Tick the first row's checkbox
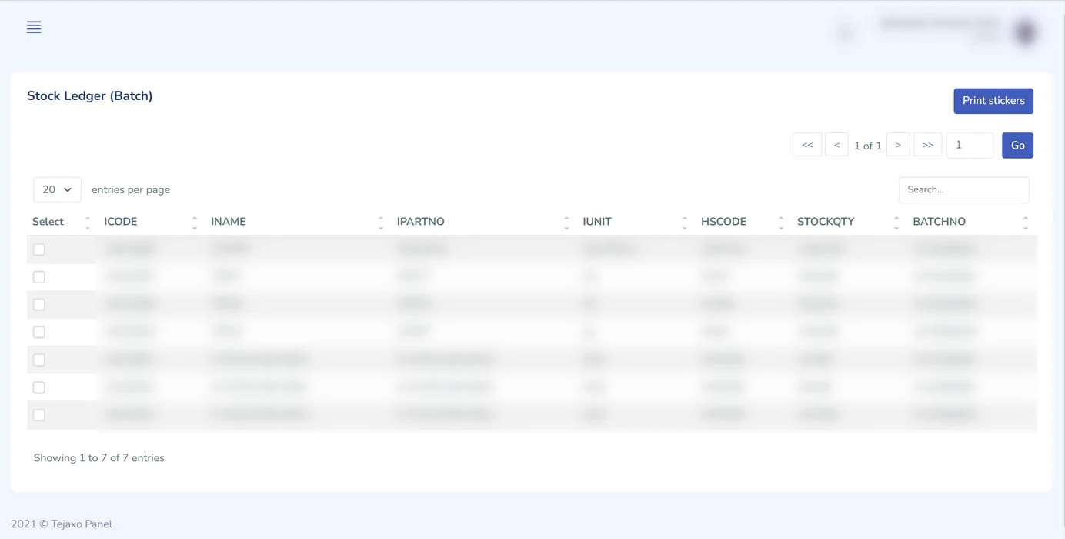Viewport: 1065px width, 539px height. 39,249
